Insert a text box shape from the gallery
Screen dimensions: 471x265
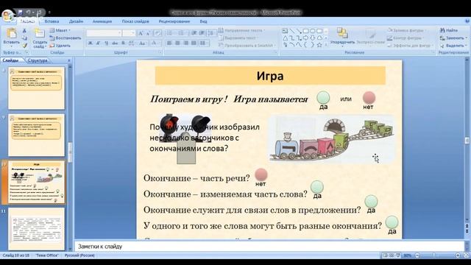pos(285,31)
